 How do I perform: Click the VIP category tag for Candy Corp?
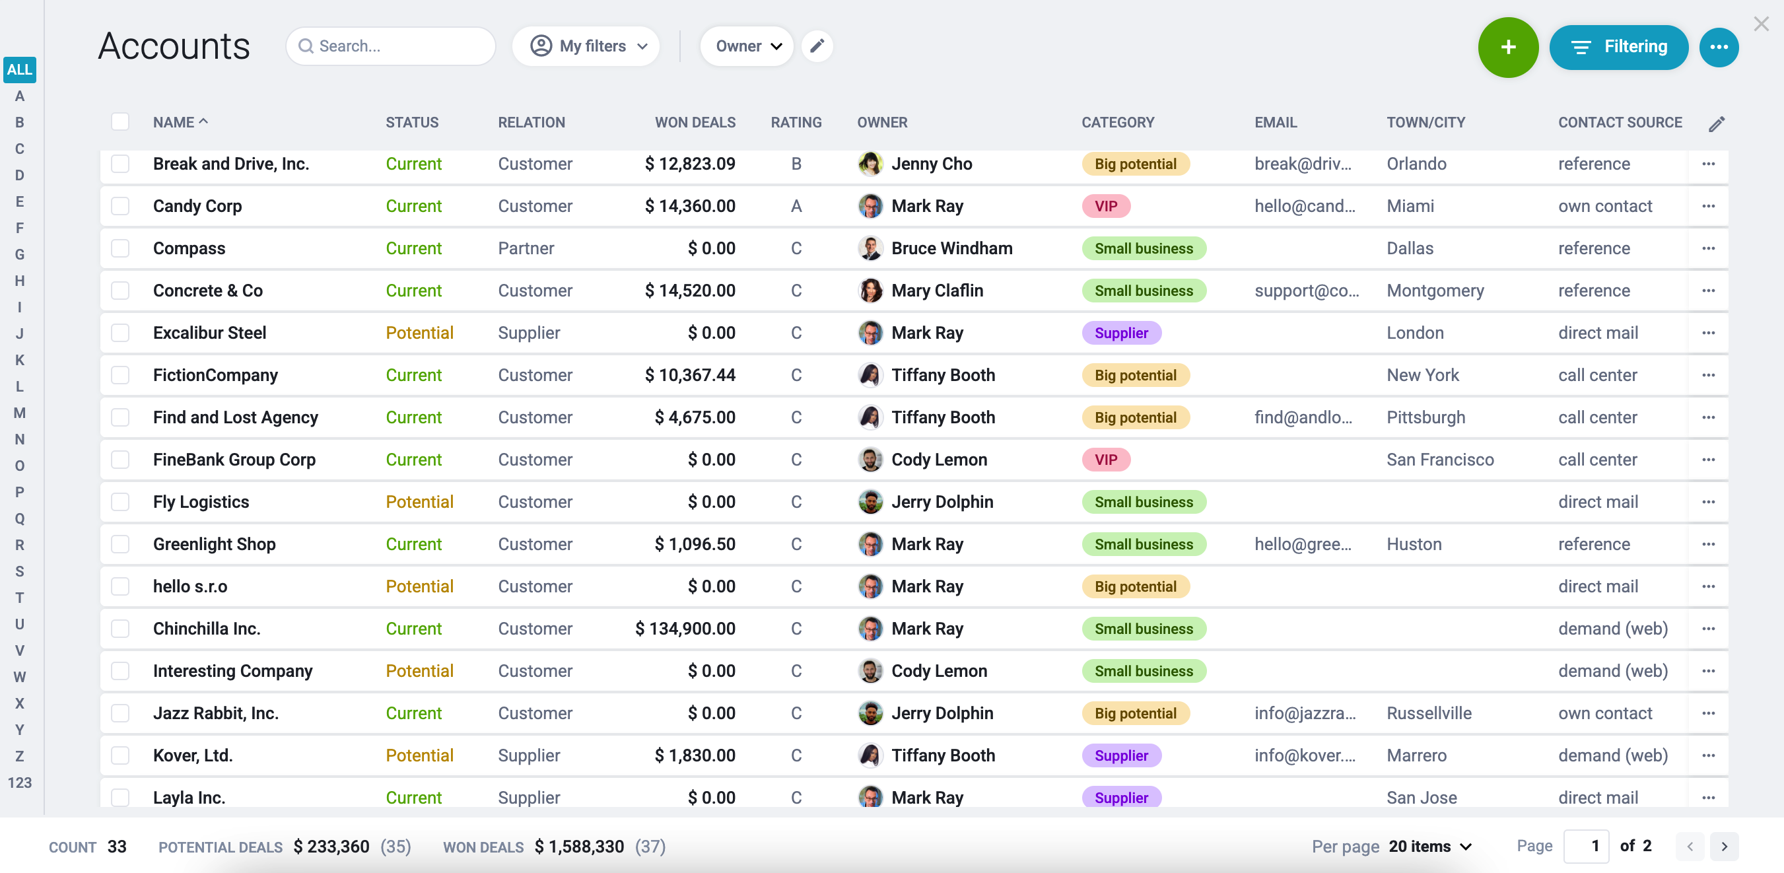click(1105, 206)
